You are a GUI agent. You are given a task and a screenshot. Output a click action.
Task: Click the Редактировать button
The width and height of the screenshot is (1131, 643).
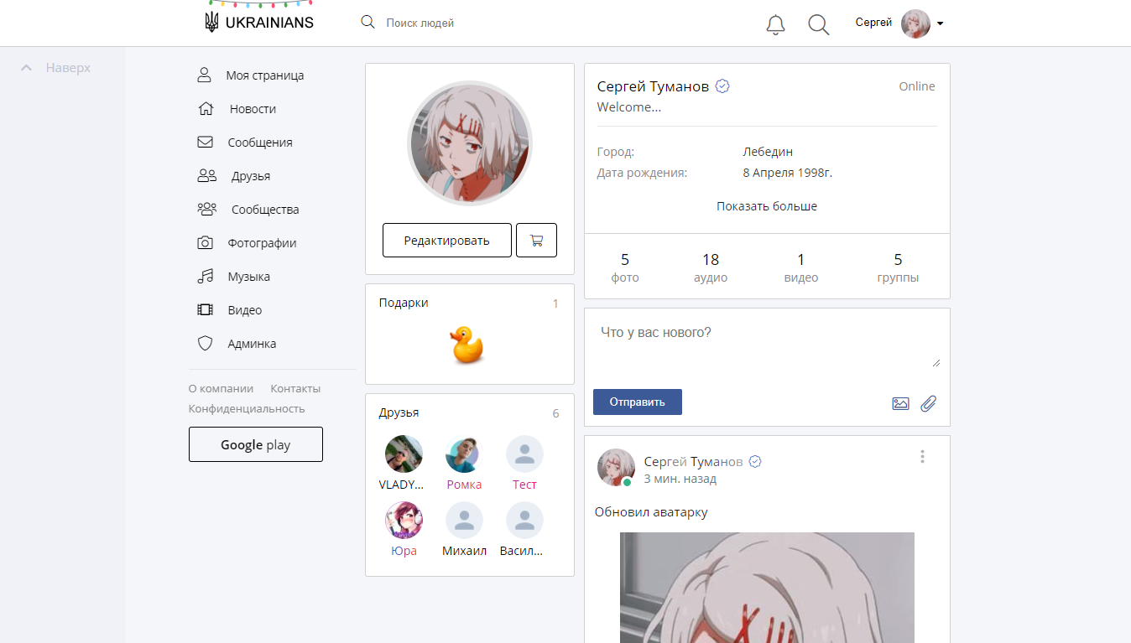click(x=446, y=241)
